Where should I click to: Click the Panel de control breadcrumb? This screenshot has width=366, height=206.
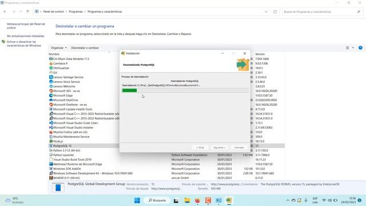point(53,11)
